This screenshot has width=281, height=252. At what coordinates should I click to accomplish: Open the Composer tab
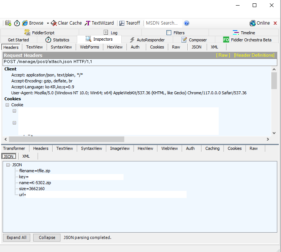point(194,40)
